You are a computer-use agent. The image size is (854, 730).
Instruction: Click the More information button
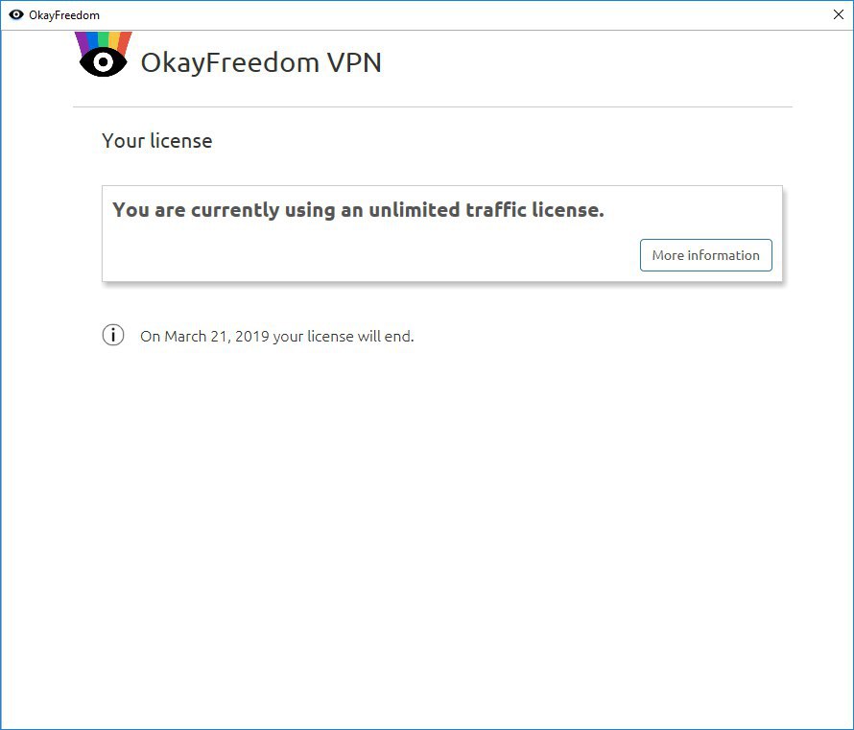pyautogui.click(x=706, y=255)
